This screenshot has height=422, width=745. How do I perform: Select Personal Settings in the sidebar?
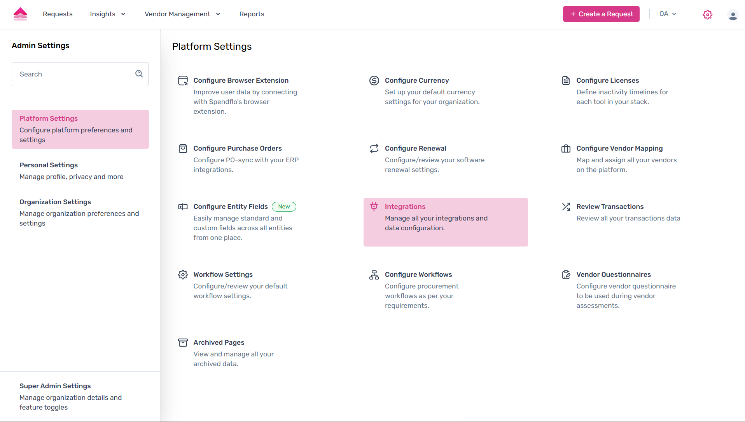click(x=49, y=165)
